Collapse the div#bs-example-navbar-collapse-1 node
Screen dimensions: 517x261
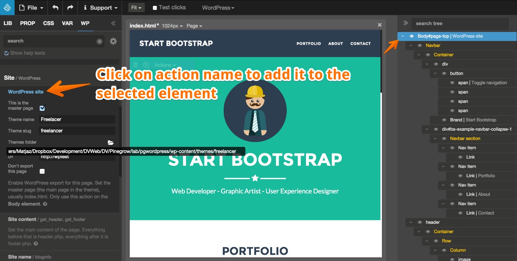click(427, 129)
